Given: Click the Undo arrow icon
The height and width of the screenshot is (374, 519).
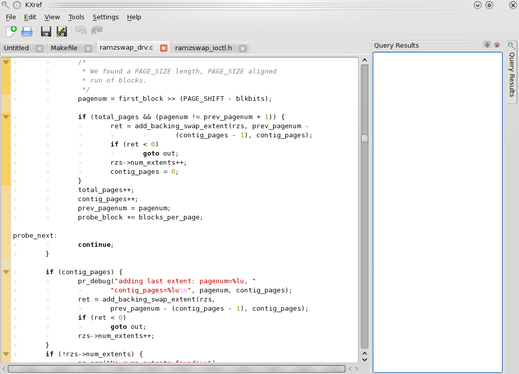Looking at the screenshot, I should 81,31.
